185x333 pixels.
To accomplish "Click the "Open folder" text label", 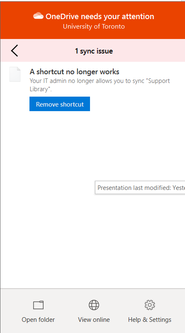I will (38, 320).
